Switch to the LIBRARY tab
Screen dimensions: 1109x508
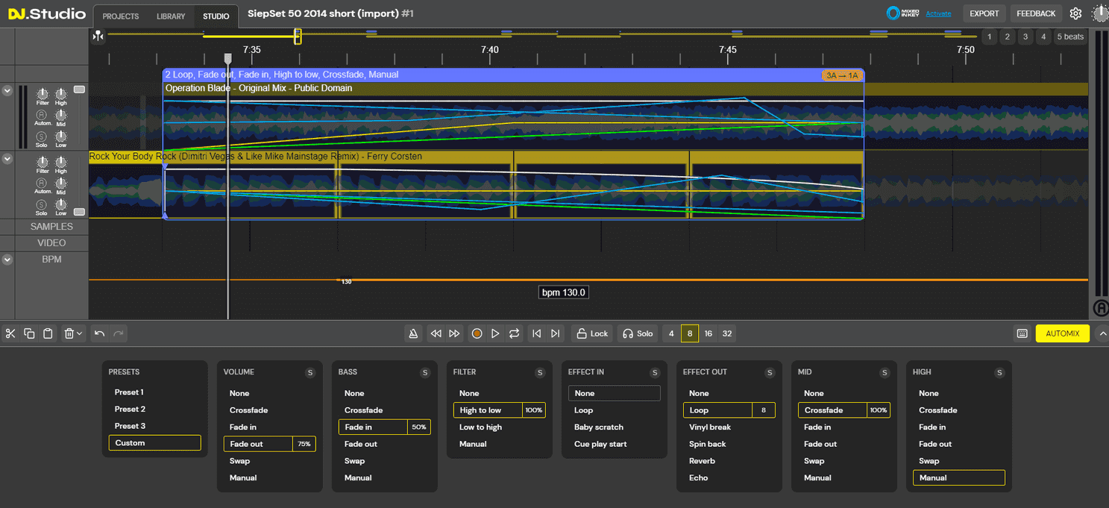tap(171, 16)
